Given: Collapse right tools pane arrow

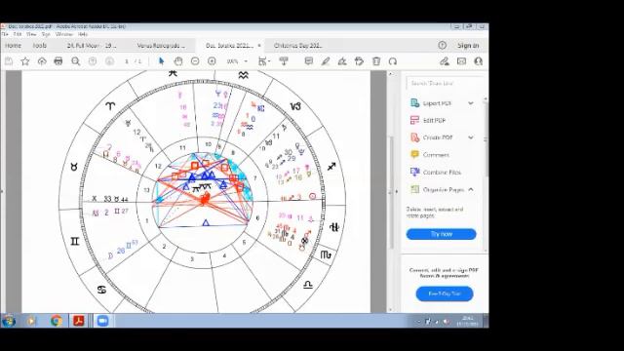Looking at the screenshot, I should point(397,191).
